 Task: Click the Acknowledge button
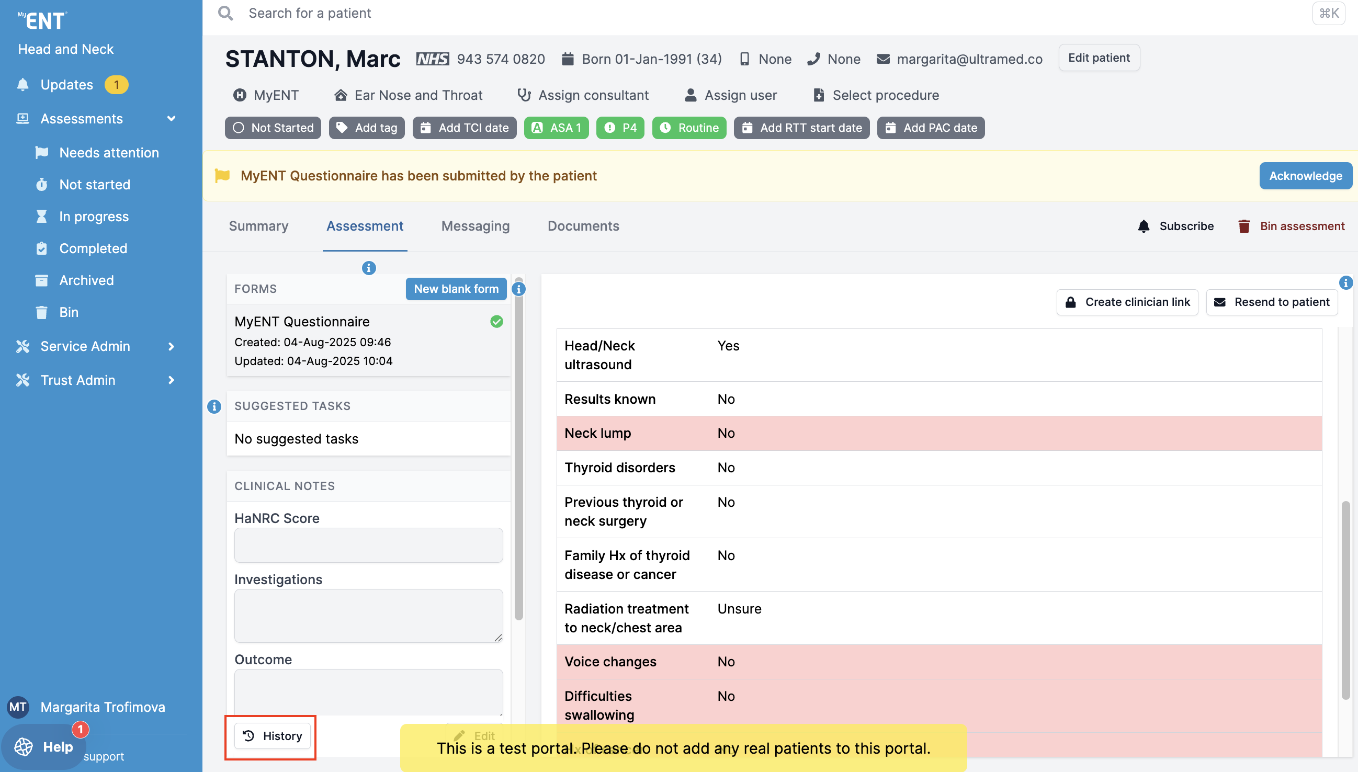coord(1305,176)
